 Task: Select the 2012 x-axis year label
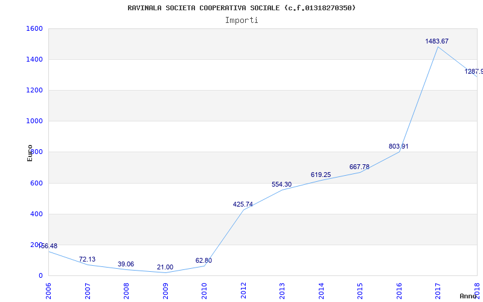pyautogui.click(x=243, y=289)
